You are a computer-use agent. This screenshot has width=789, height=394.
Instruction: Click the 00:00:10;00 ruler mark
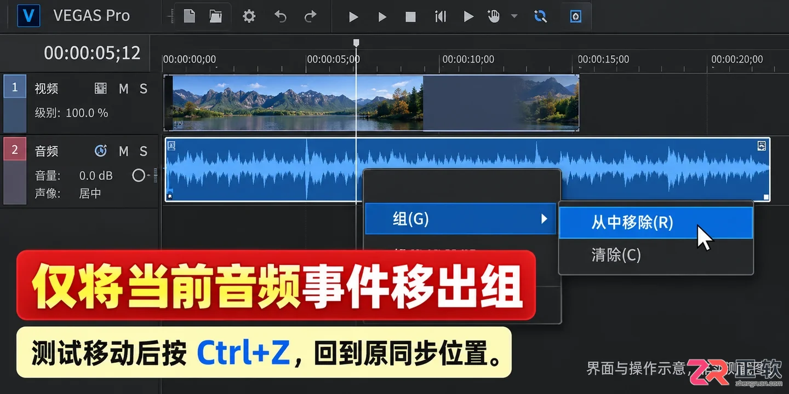tap(468, 59)
